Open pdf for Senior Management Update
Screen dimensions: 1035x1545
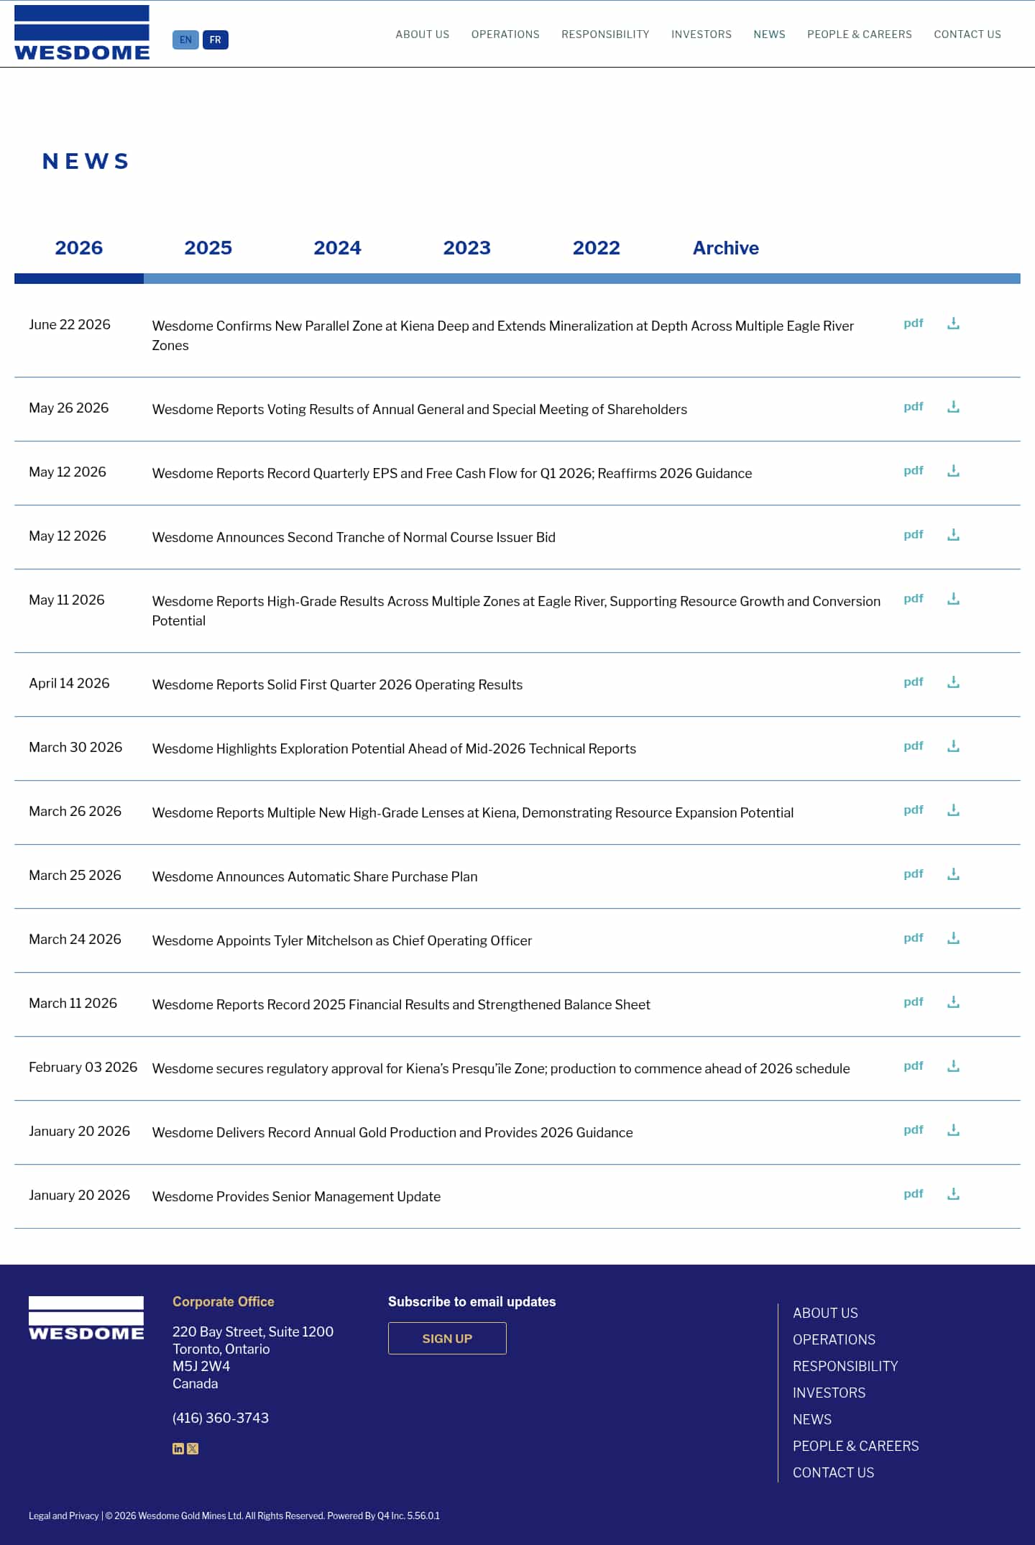click(914, 1194)
